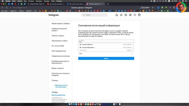Open Push-уведомления settings
The width and height of the screenshot is (189, 106).
point(59,51)
